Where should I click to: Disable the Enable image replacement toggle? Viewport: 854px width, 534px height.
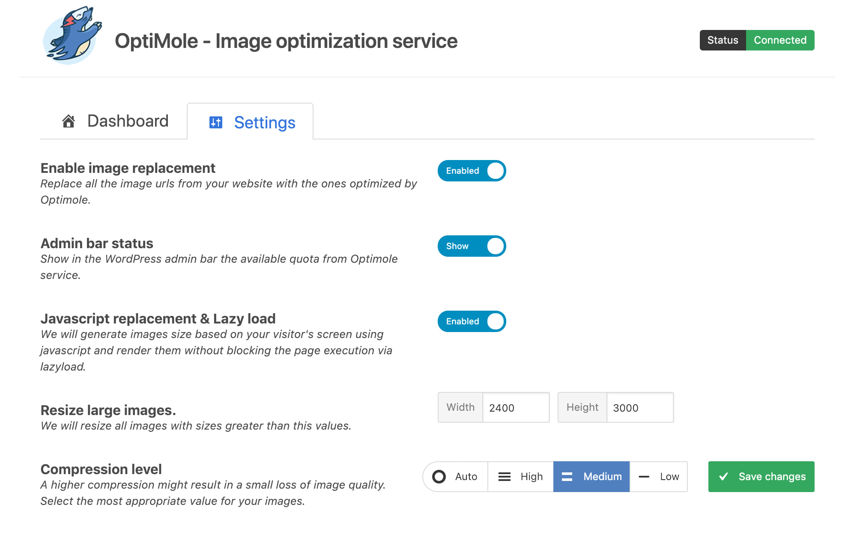[x=471, y=170]
